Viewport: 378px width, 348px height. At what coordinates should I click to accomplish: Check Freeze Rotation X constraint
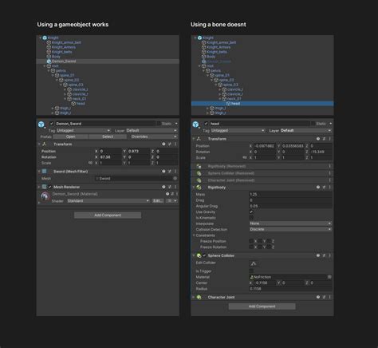point(251,247)
